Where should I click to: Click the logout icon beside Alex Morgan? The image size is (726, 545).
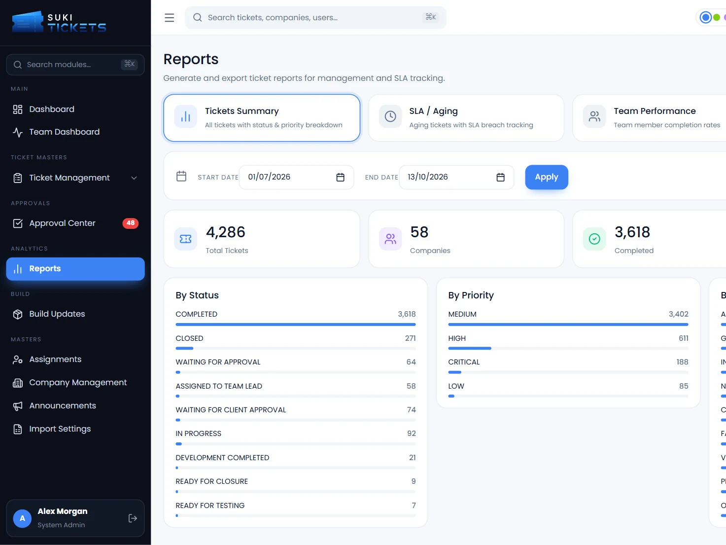[133, 518]
